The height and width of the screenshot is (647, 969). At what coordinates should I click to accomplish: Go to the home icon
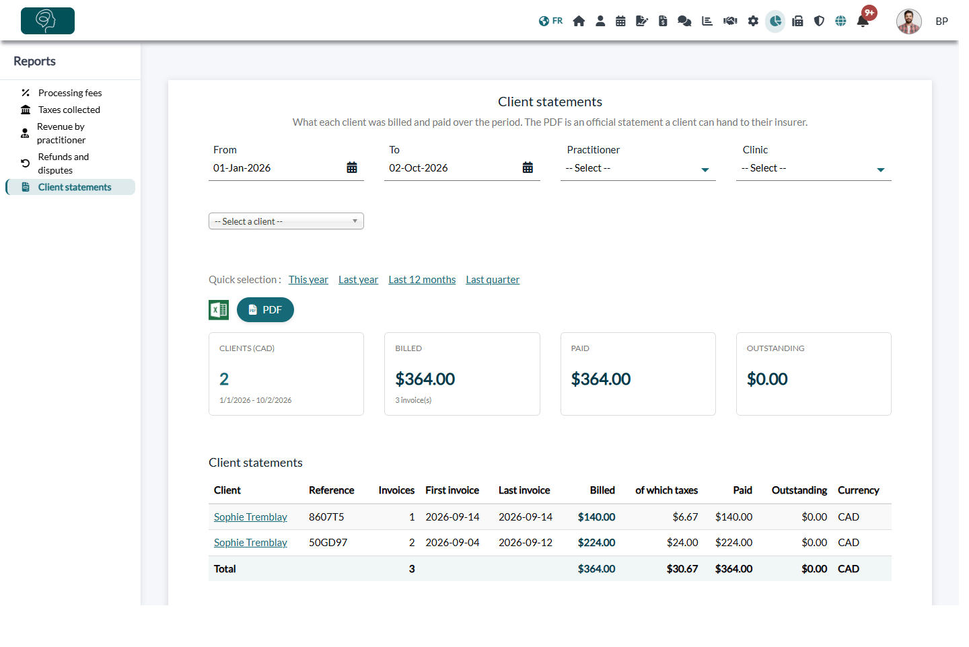(579, 21)
